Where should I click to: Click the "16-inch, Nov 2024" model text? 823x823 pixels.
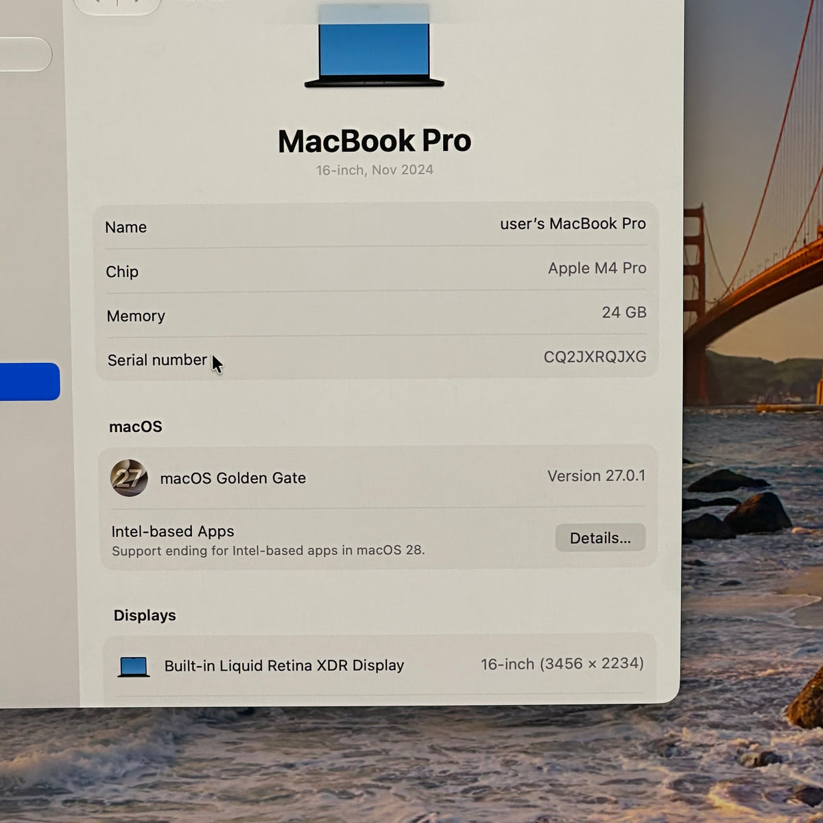[374, 170]
